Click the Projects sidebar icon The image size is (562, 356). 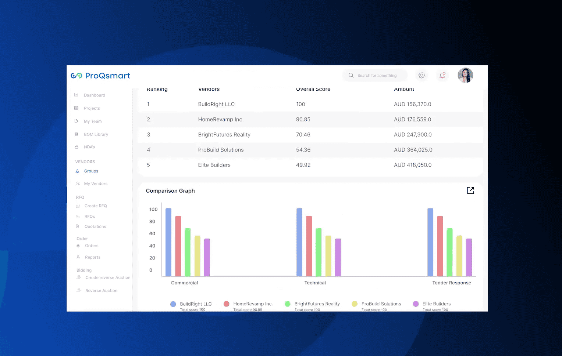tap(76, 108)
